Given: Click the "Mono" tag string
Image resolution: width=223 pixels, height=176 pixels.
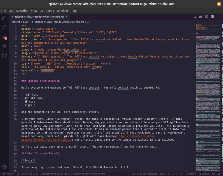Looking at the screenshot, I should 104,64.
